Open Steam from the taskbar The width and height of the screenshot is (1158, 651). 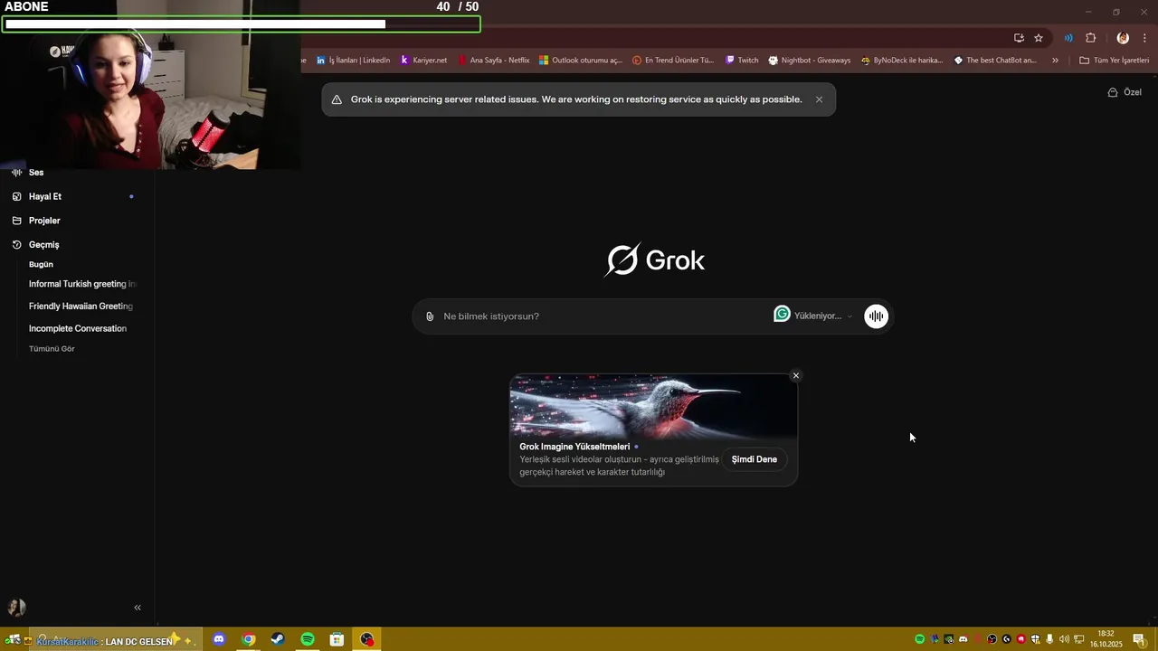[x=278, y=639]
